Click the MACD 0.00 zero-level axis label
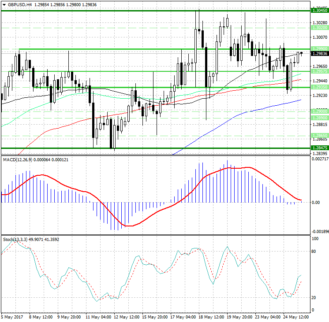The height and width of the screenshot is (322, 329). [x=315, y=203]
